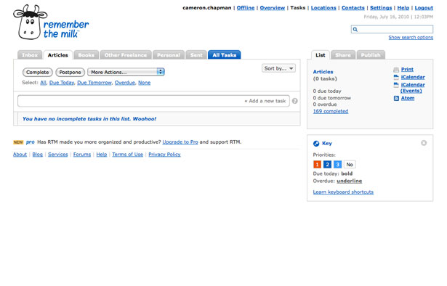Open the Sort by dropdown
This screenshot has width=447, height=286.
tap(278, 68)
